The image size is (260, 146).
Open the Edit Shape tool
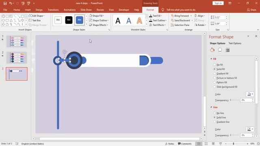[x=37, y=16]
